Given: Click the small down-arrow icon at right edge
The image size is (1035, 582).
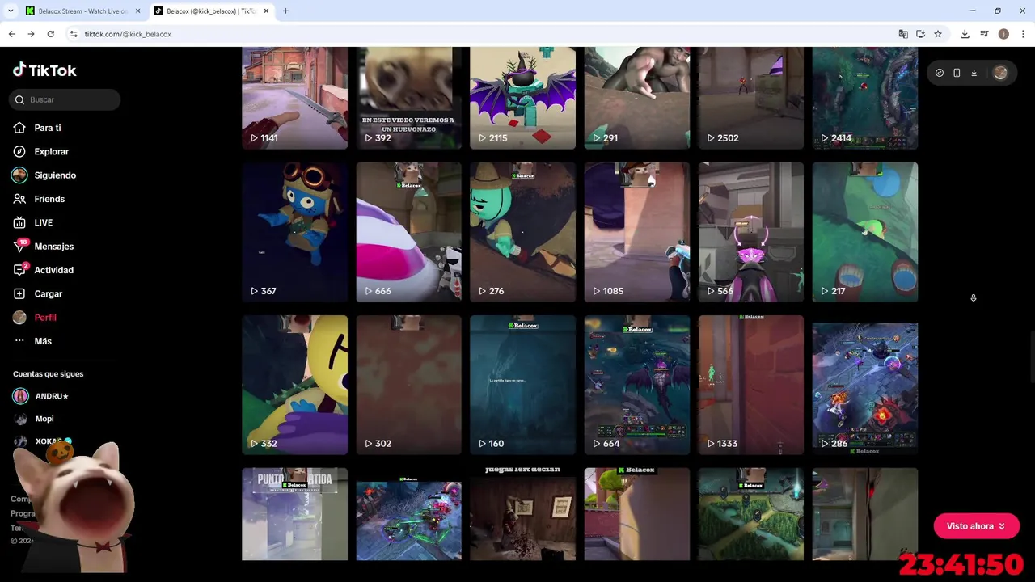Looking at the screenshot, I should 973,298.
